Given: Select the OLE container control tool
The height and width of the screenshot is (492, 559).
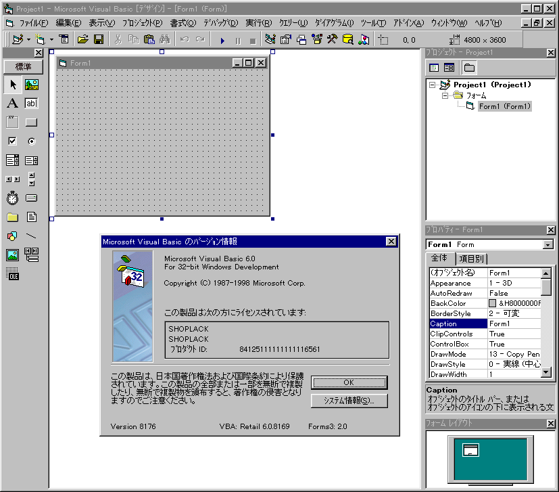Looking at the screenshot, I should 12,274.
